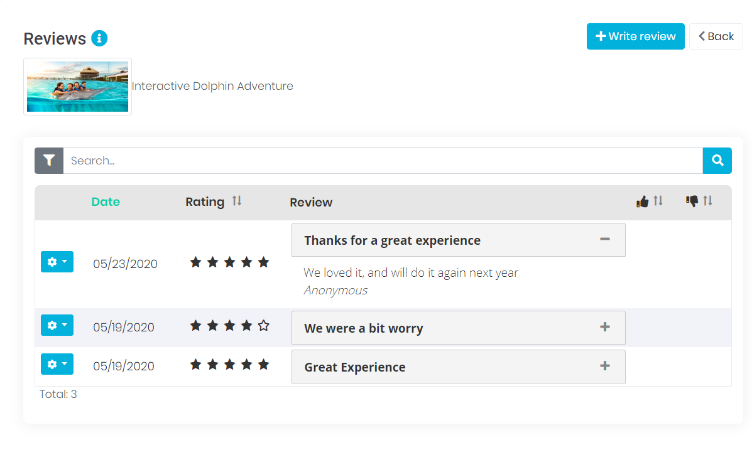Open the filter funnel icon
This screenshot has height=472, width=752.
pyautogui.click(x=49, y=161)
